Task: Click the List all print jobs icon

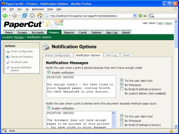Action: (x=8, y=62)
